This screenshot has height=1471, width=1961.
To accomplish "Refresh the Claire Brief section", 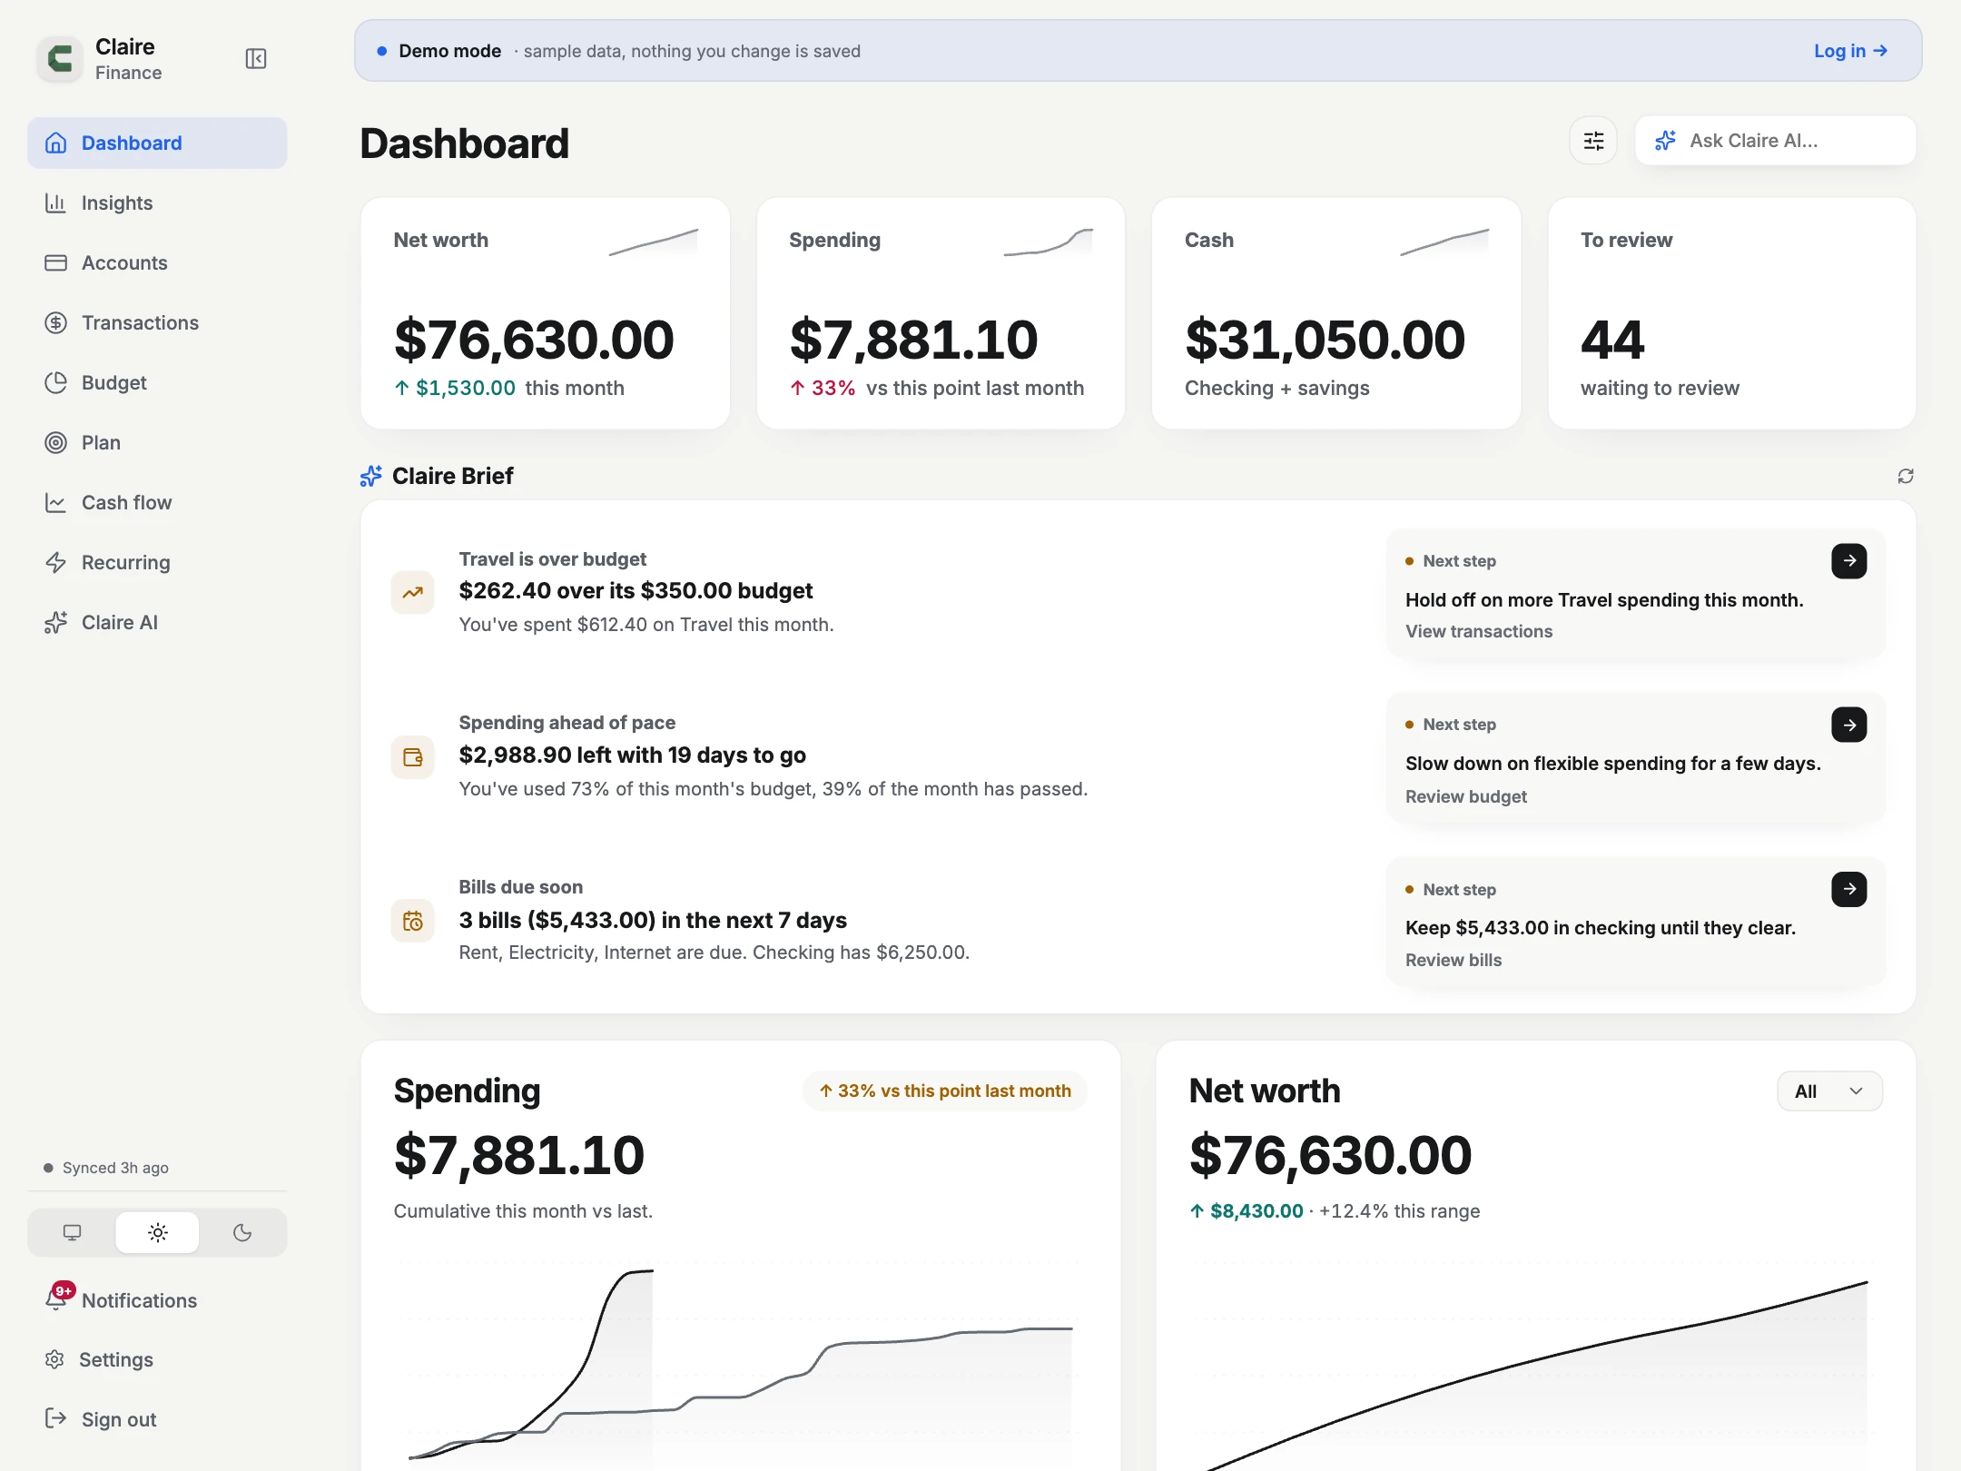I will (x=1906, y=476).
